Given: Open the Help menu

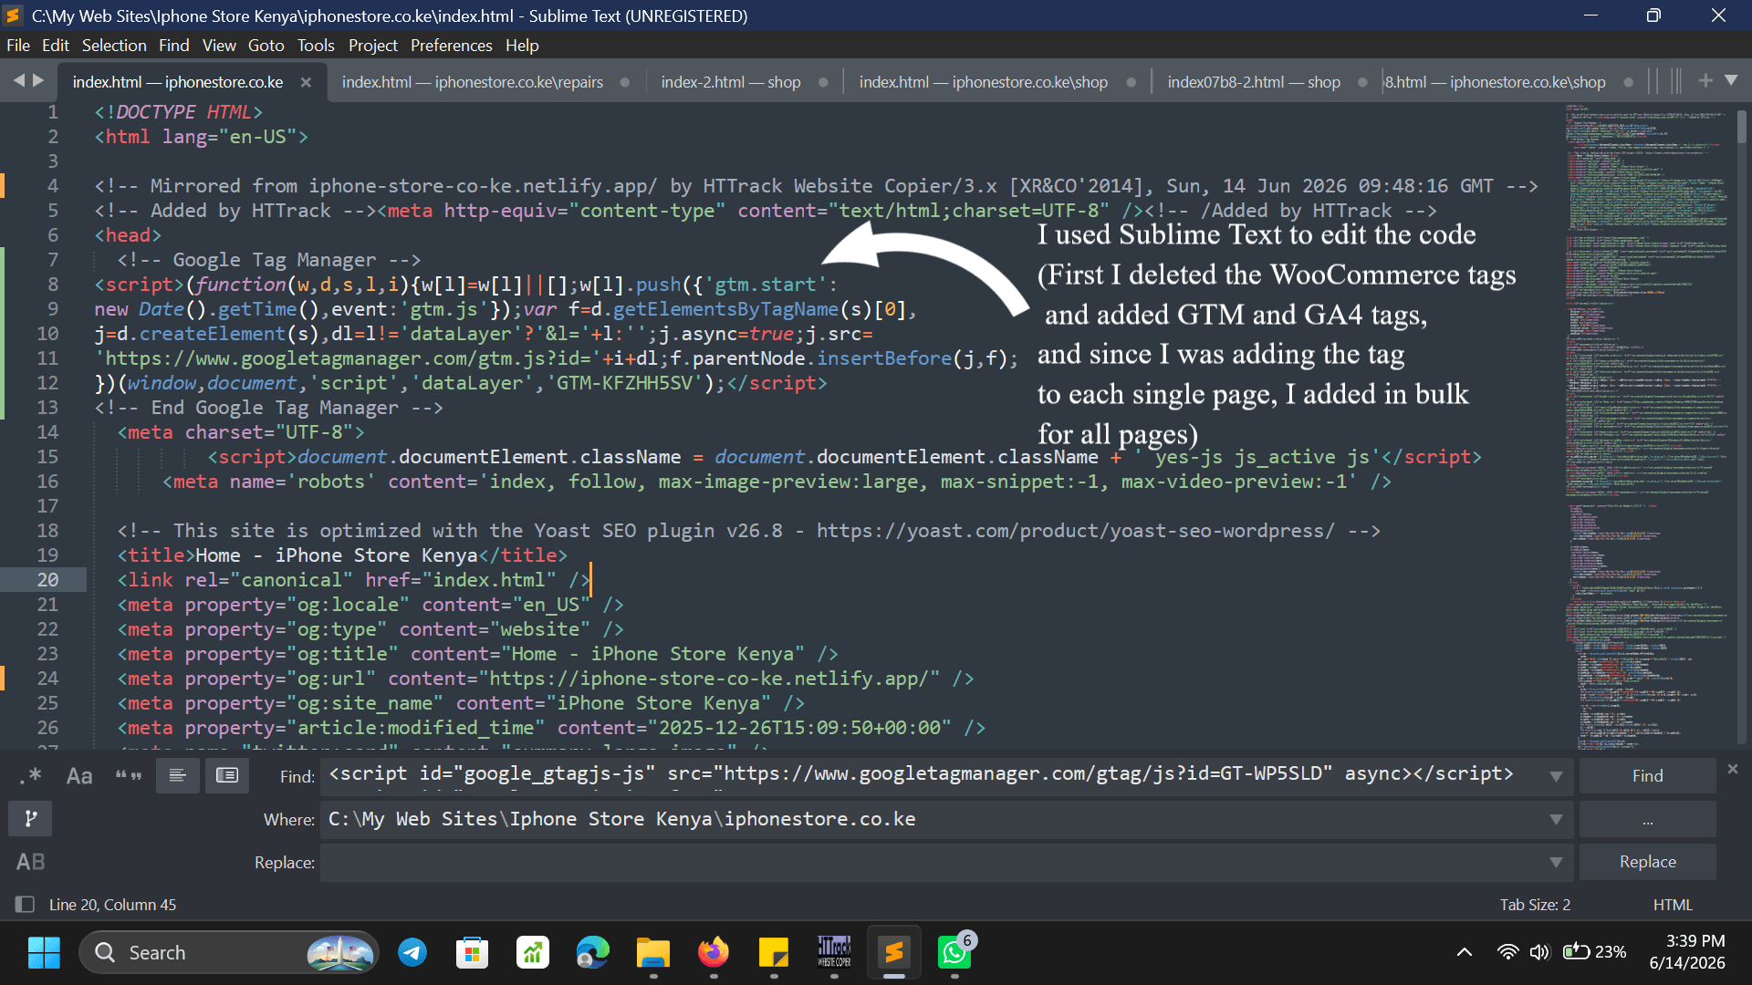Looking at the screenshot, I should (522, 45).
